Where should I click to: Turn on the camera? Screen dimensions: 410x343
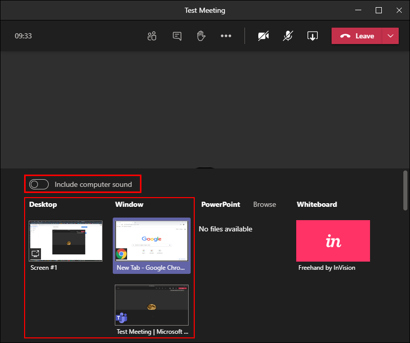pos(263,36)
